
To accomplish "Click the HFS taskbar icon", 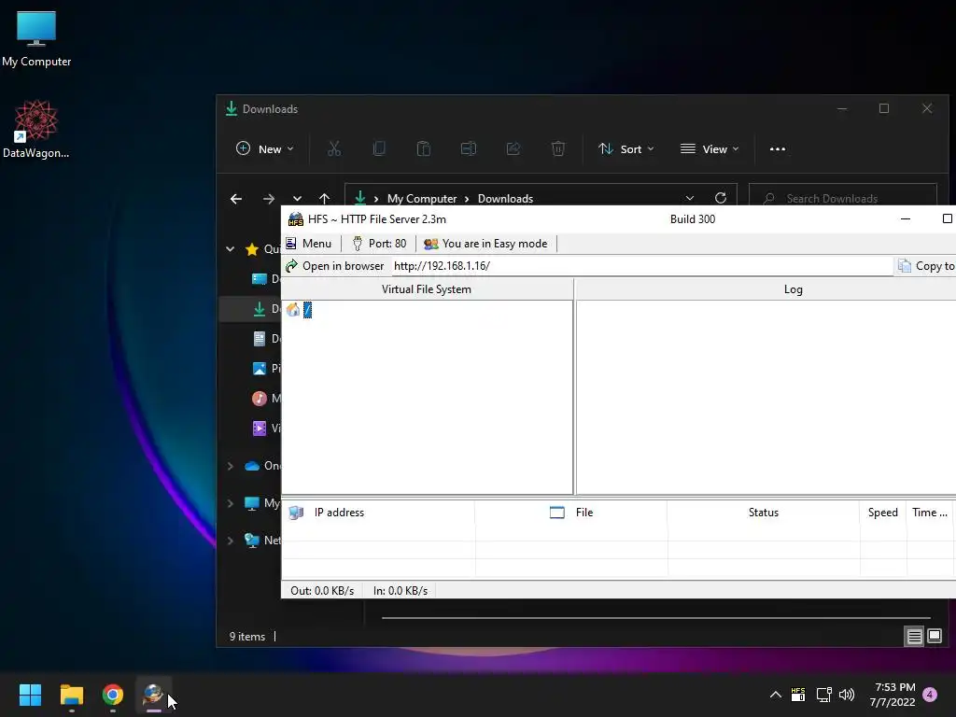I will (153, 695).
